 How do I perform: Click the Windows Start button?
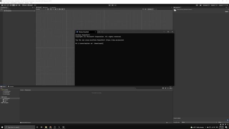click(2, 127)
